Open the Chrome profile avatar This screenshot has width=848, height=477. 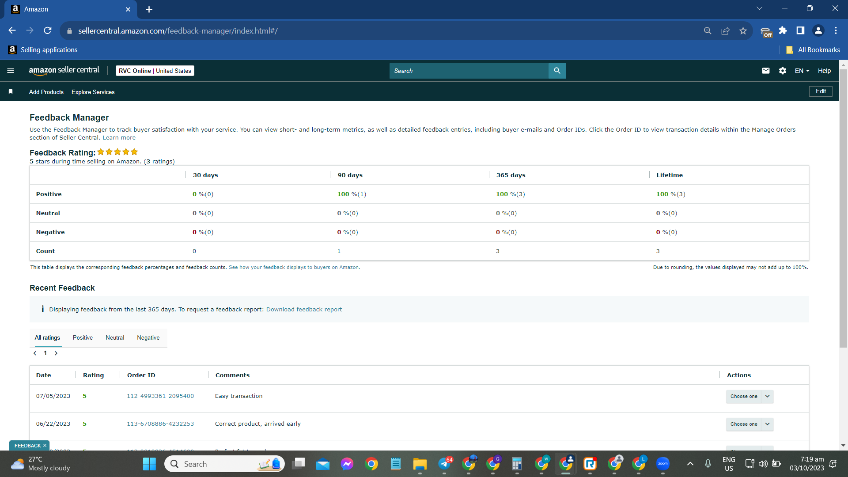click(818, 30)
